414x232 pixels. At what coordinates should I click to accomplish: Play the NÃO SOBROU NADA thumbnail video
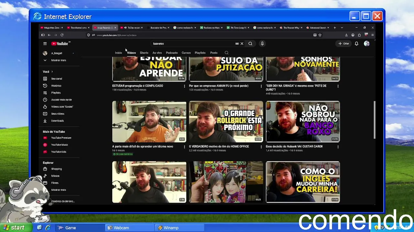303,121
